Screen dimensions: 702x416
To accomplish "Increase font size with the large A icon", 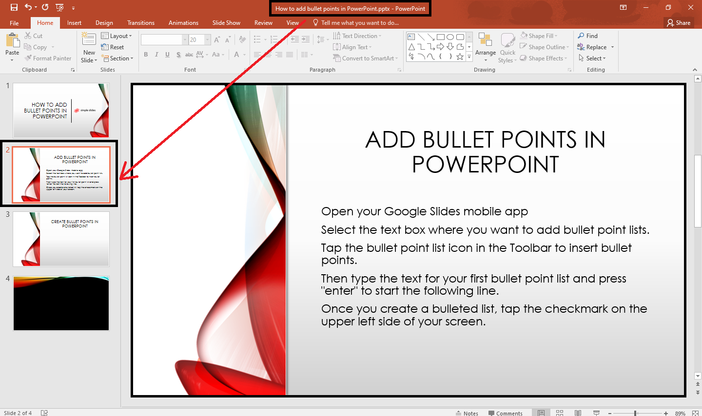I will click(x=217, y=40).
